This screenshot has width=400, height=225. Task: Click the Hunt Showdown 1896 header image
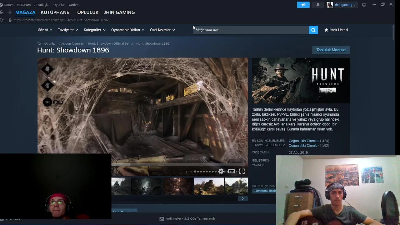coord(301,81)
